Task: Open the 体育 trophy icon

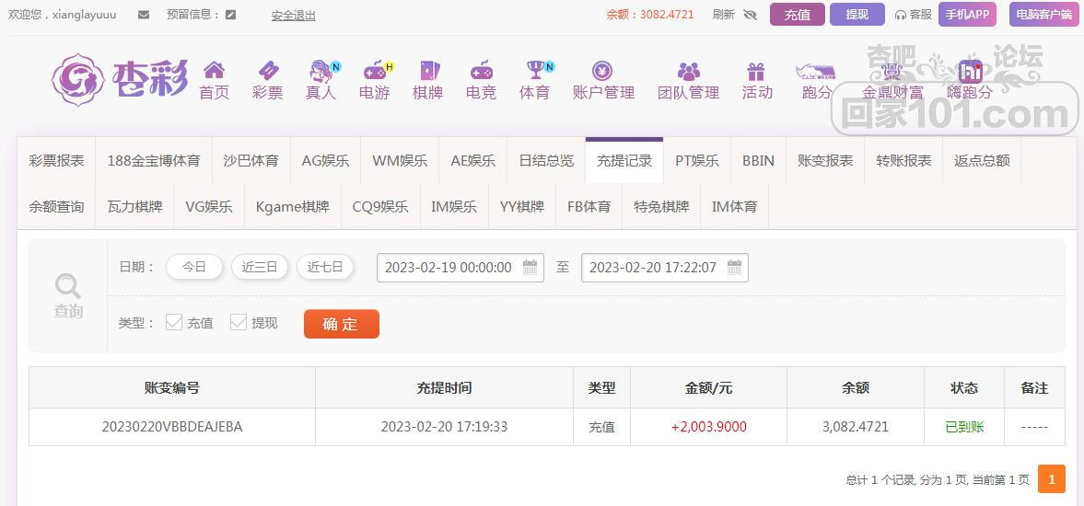Action: click(x=535, y=70)
